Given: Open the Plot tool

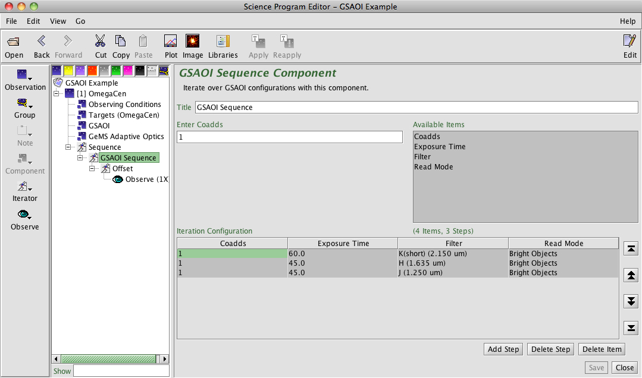Looking at the screenshot, I should point(170,41).
